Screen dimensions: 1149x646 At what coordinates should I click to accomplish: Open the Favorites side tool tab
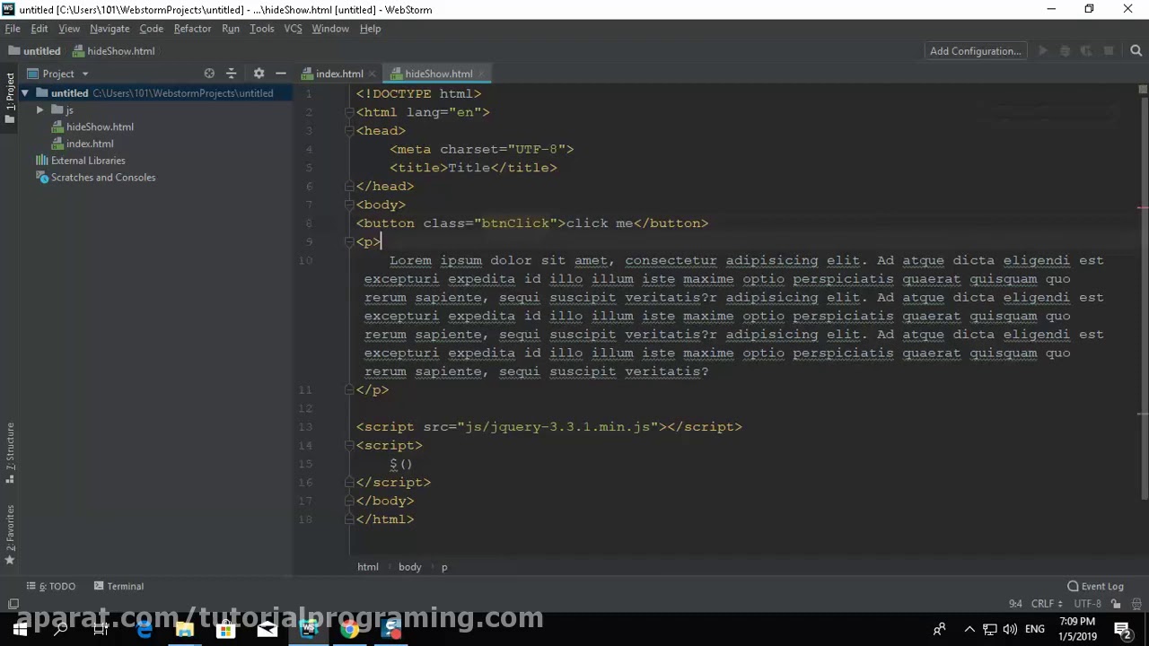[10, 535]
